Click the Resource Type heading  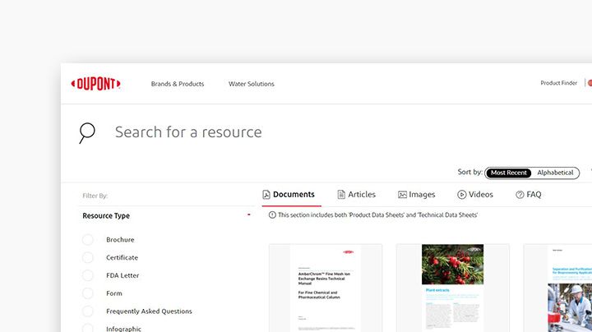106,216
